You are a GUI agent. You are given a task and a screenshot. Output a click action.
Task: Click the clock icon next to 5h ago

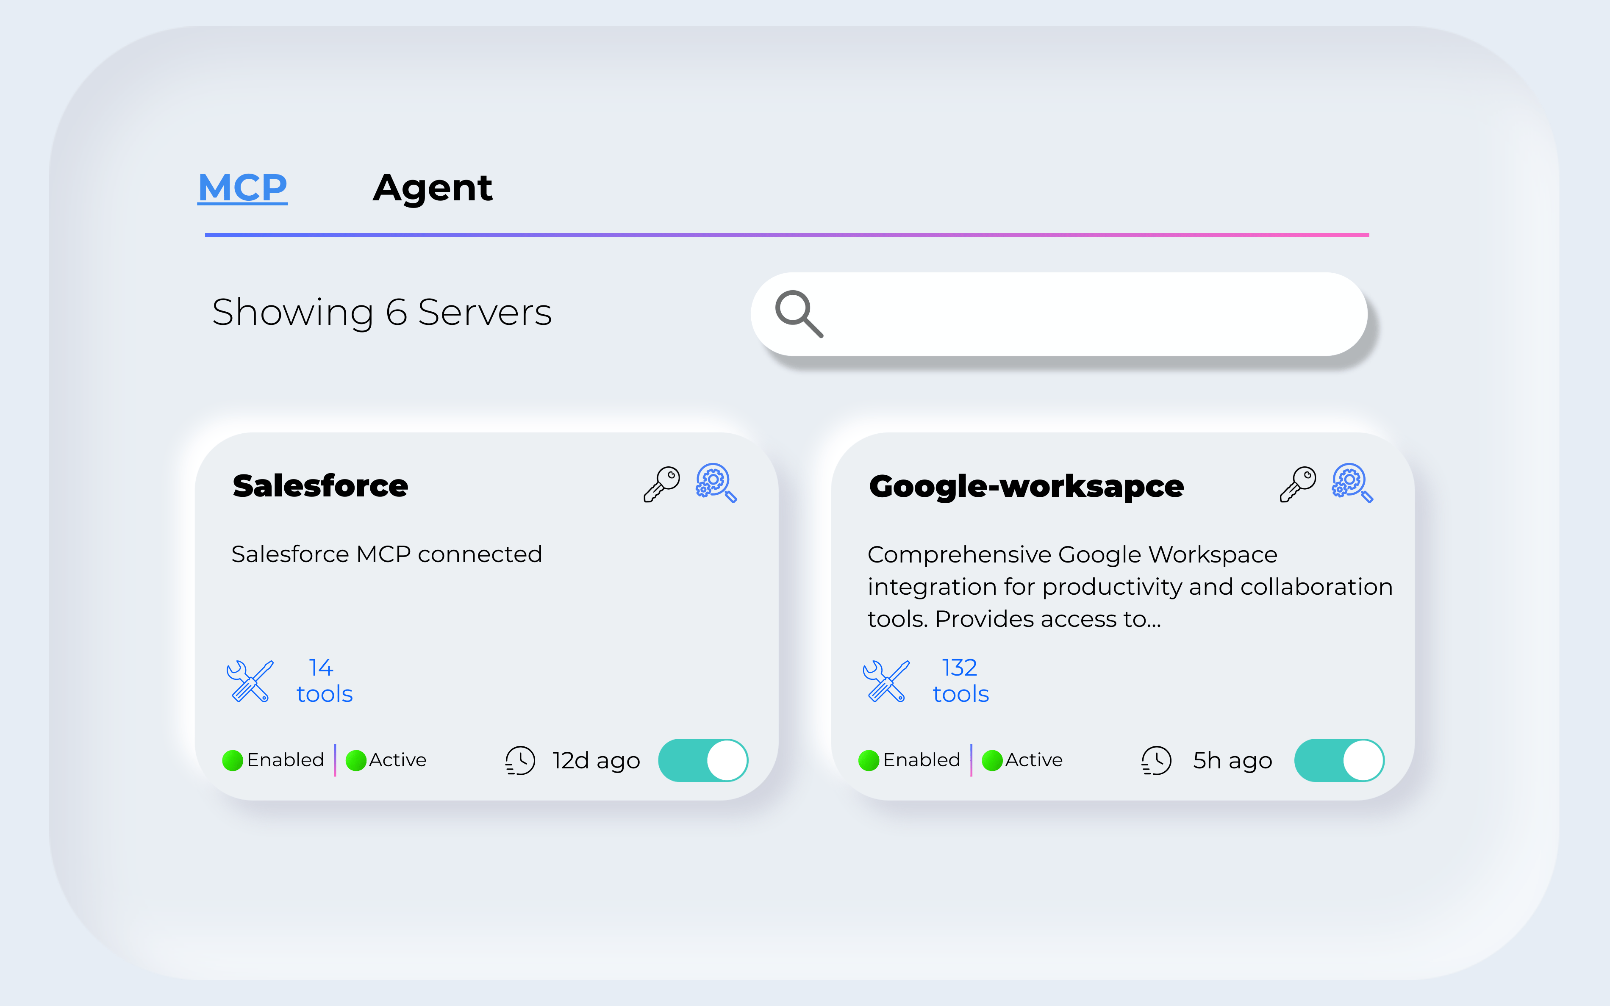click(x=1156, y=760)
